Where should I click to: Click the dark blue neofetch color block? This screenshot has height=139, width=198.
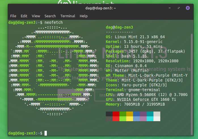tap(136, 114)
